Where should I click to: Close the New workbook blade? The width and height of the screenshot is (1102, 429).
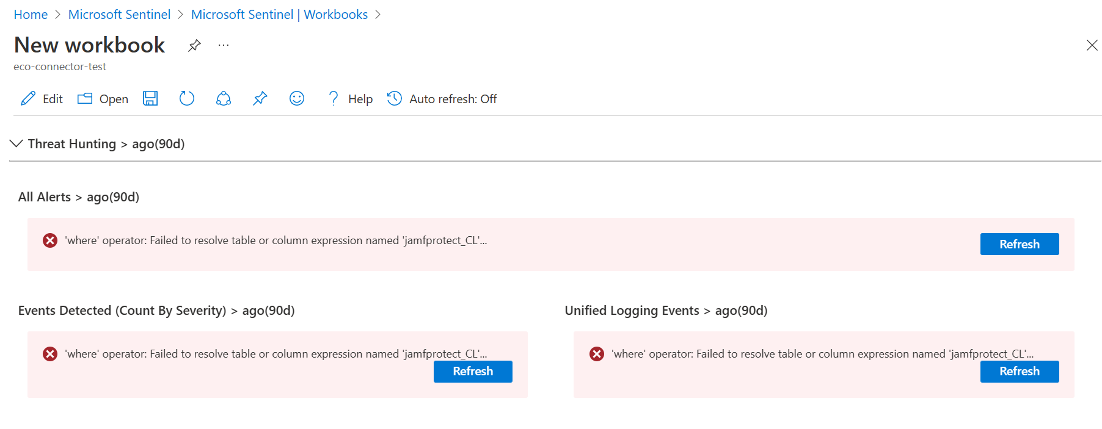click(1092, 45)
